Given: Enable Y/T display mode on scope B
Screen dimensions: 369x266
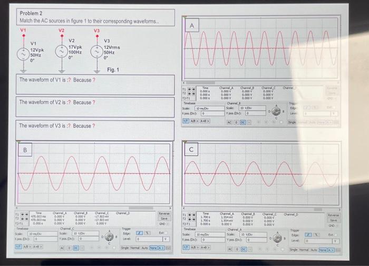Looking at the screenshot, I should [18, 247].
